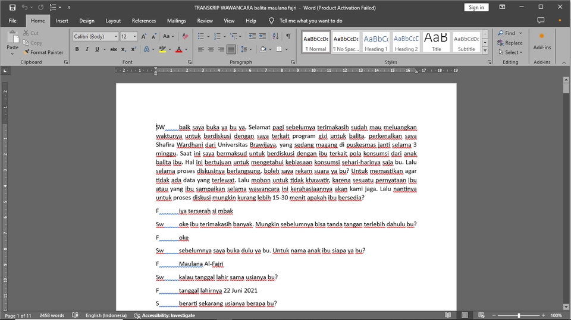This screenshot has height=320, width=571.
Task: Sort the selected text alphabetically
Action: (x=277, y=36)
